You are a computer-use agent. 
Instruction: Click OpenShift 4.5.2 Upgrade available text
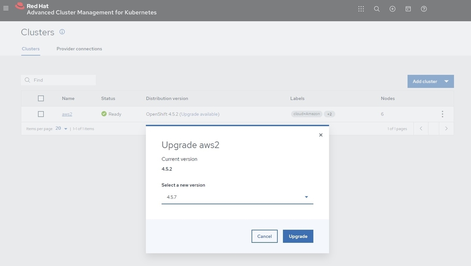[x=183, y=114]
